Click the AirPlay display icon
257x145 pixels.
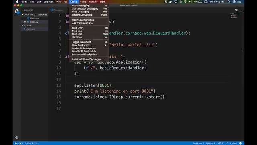click(x=176, y=2)
